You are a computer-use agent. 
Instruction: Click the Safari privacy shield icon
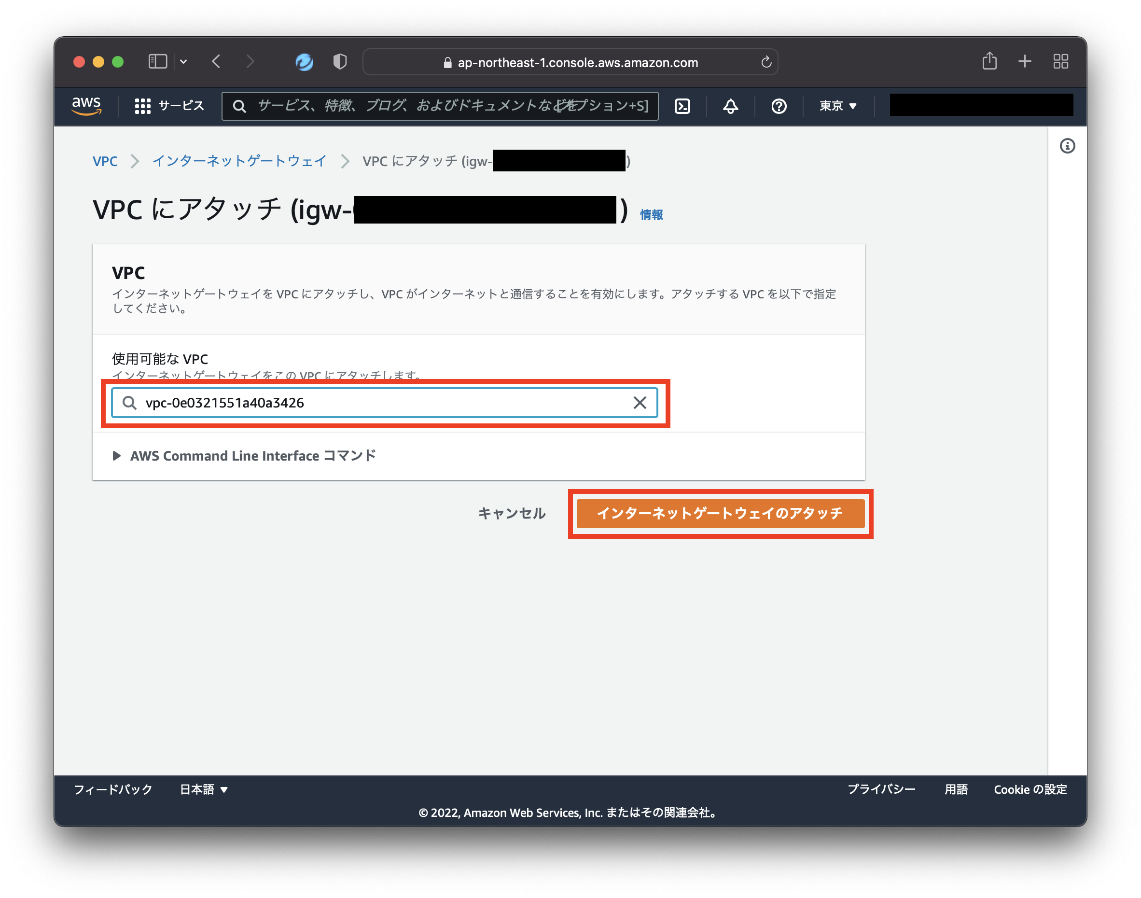(339, 61)
